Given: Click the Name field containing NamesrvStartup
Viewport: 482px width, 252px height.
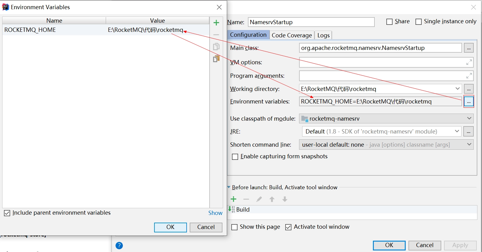Looking at the screenshot, I should click(311, 22).
